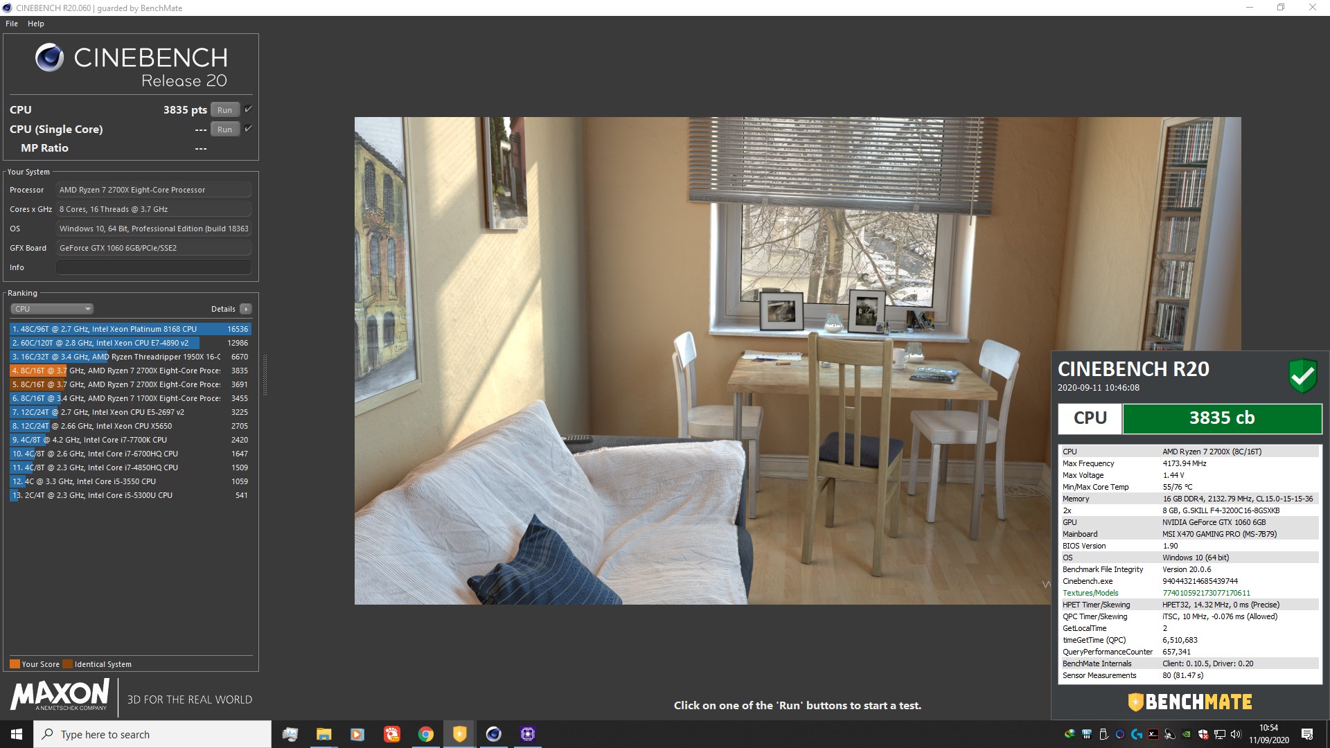This screenshot has height=748, width=1330.
Task: Click the Internet Download Manager tray icon
Action: pyautogui.click(x=1070, y=734)
